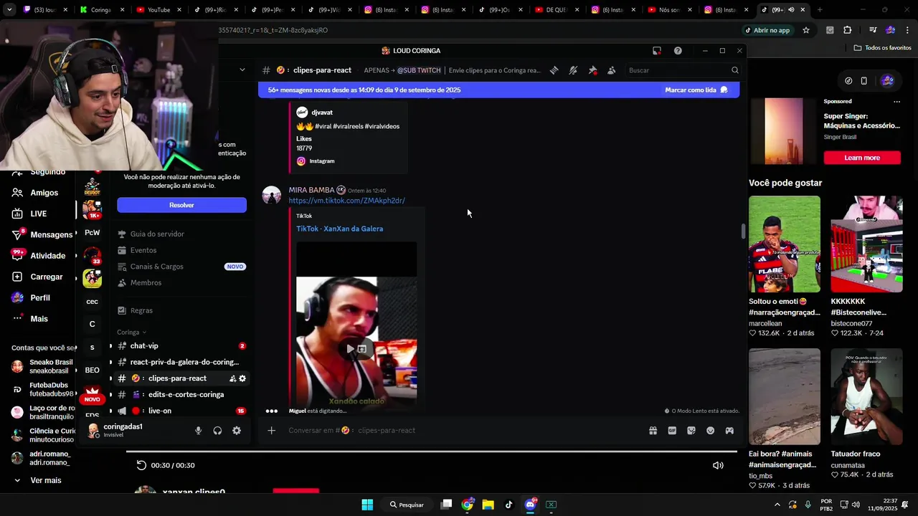Open the emoji picker in message bar
This screenshot has width=918, height=516.
710,431
